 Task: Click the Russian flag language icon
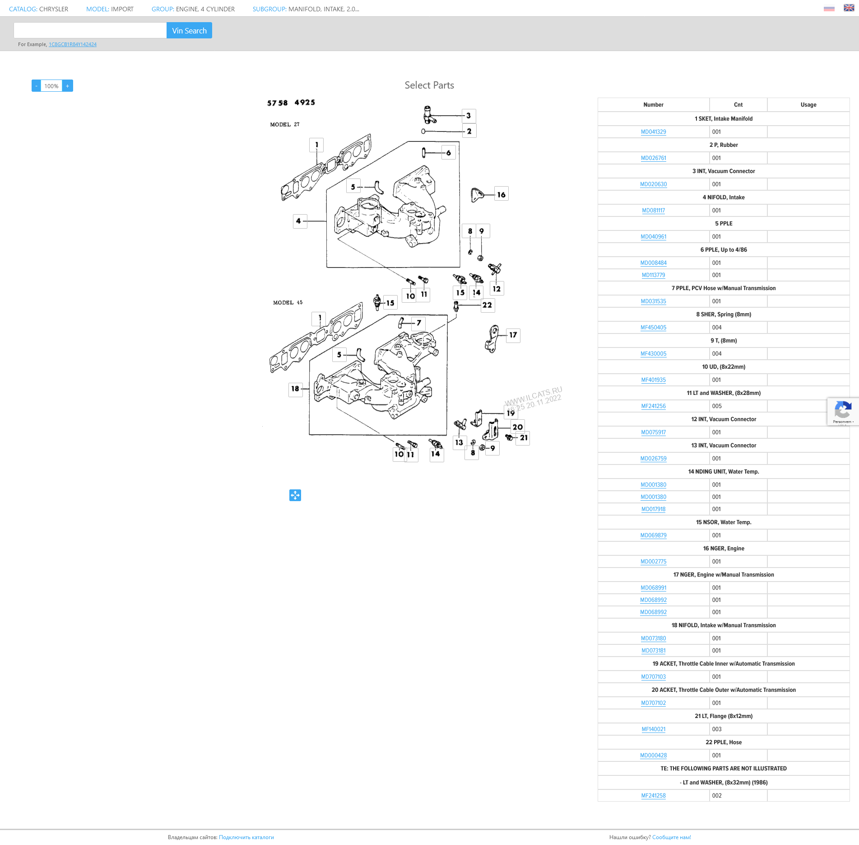coord(829,9)
